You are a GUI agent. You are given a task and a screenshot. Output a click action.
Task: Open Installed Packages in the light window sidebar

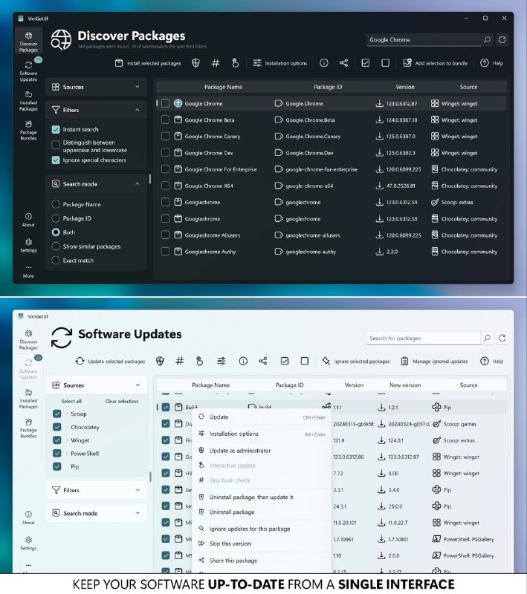(x=28, y=399)
